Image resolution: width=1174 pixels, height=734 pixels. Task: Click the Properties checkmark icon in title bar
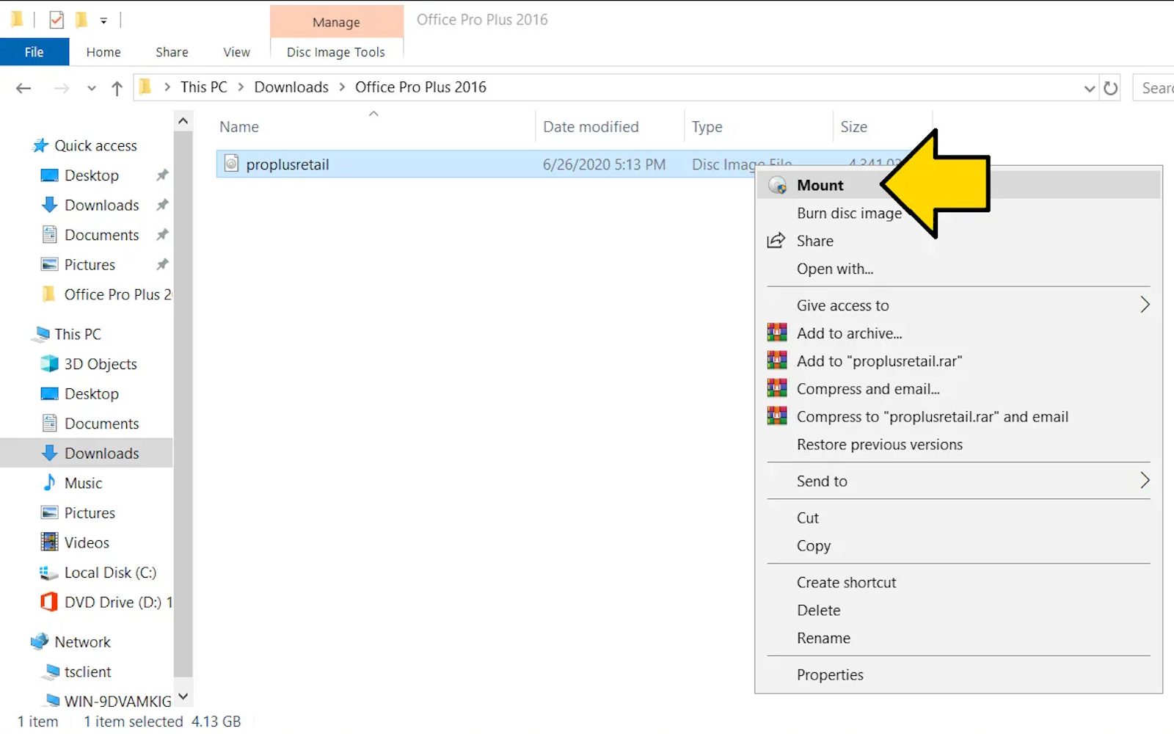(x=56, y=20)
